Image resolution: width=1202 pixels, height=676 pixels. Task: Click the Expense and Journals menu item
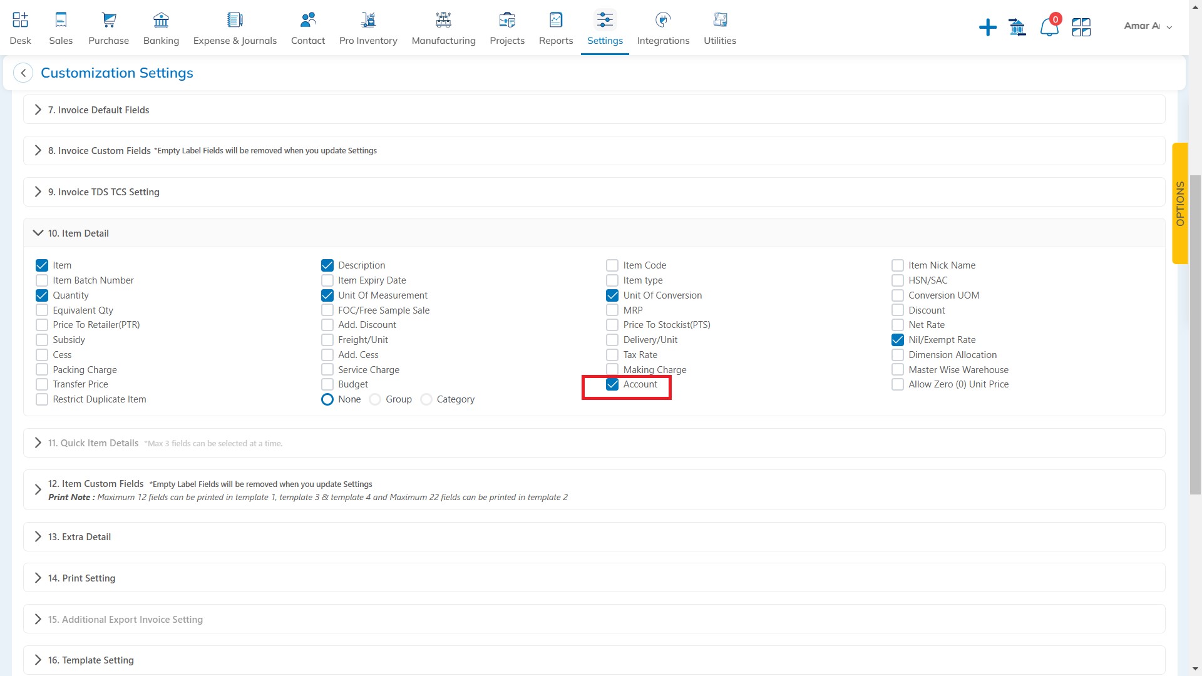pyautogui.click(x=235, y=28)
